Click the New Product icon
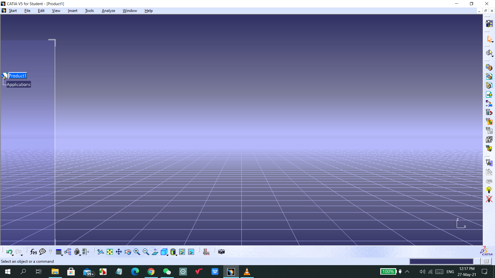495x278 pixels. point(489,76)
